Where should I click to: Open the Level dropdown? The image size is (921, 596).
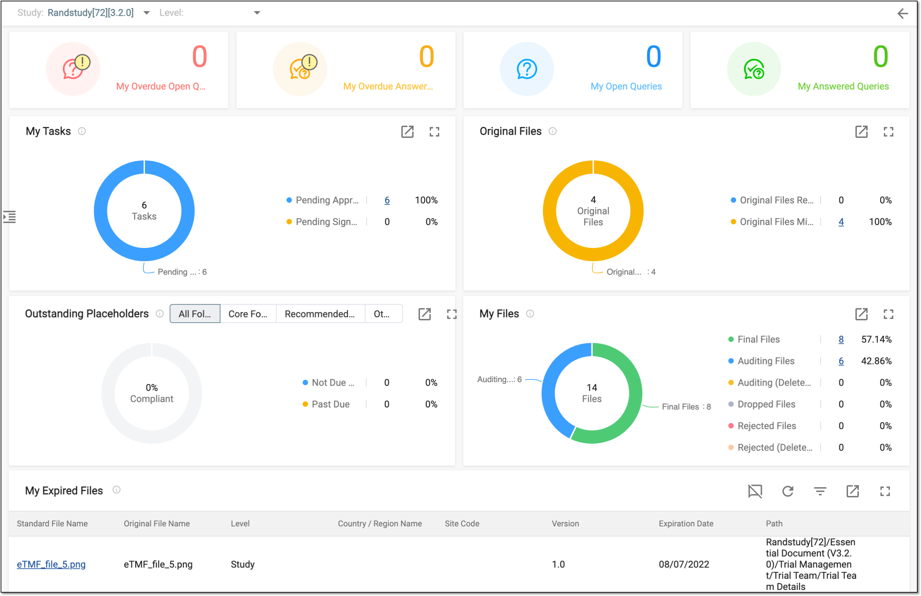(257, 13)
